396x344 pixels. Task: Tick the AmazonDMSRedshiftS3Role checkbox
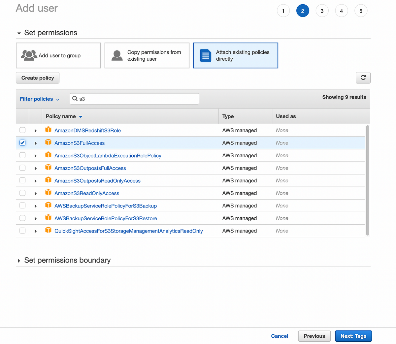tap(22, 130)
